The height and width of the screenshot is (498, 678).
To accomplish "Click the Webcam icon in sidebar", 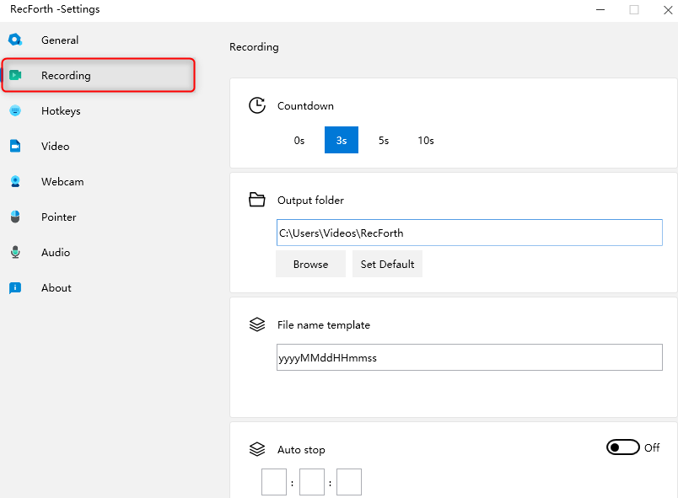I will 15,181.
